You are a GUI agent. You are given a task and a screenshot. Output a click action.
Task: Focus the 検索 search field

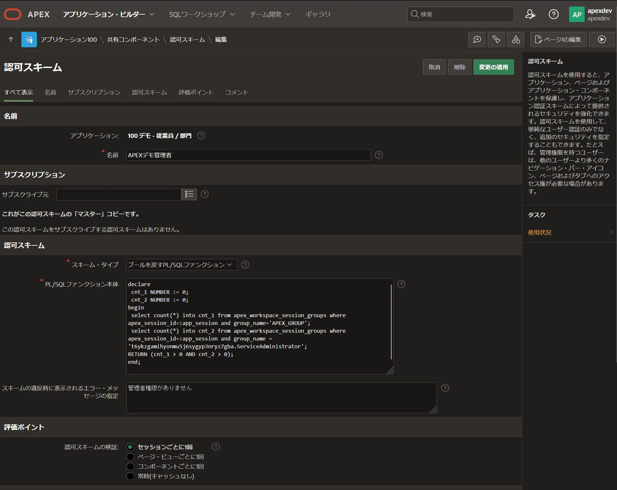point(460,14)
